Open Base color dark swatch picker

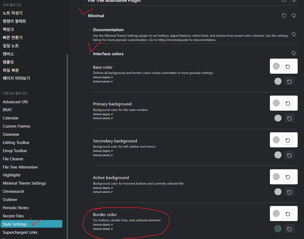click(278, 81)
